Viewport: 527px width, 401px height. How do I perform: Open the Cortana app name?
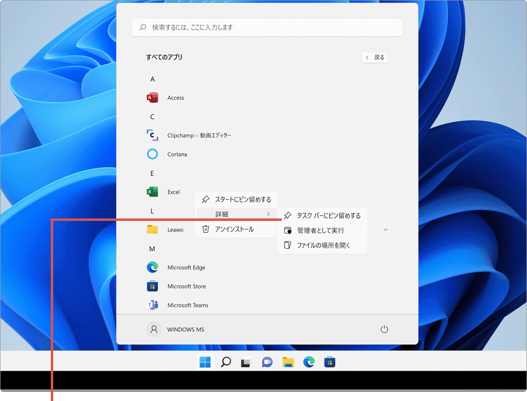coord(177,154)
